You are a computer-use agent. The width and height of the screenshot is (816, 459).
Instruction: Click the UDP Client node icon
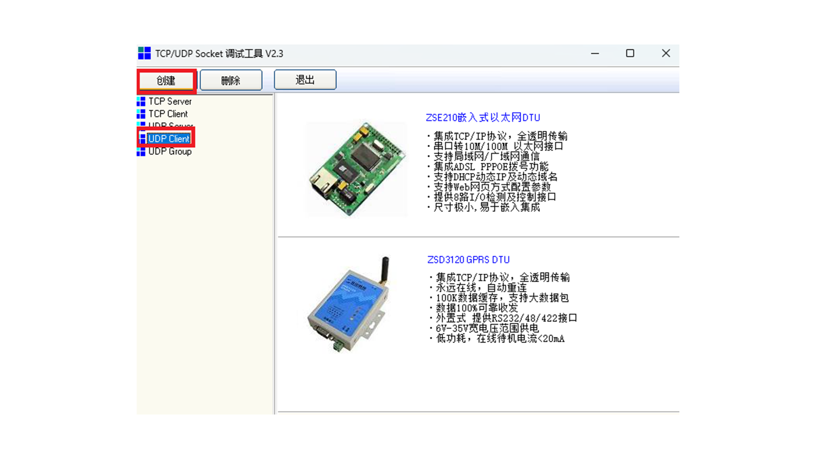point(142,139)
